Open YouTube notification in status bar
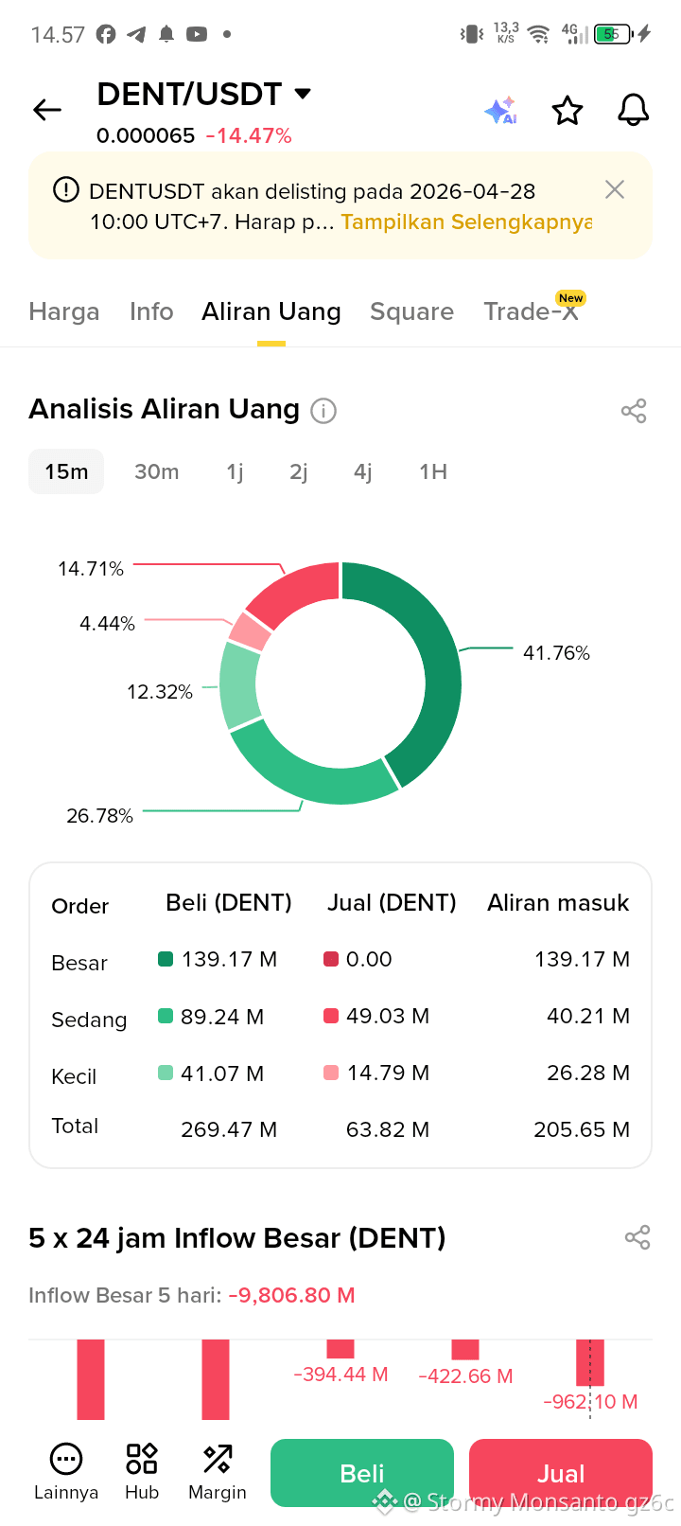 197,34
